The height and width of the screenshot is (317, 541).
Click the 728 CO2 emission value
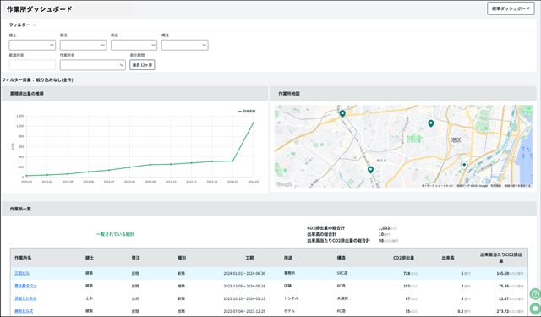click(x=407, y=273)
